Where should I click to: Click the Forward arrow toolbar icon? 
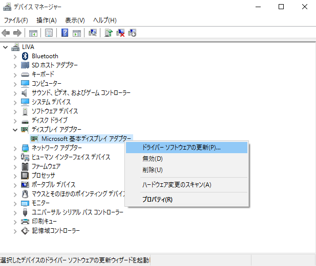pyautogui.click(x=17, y=33)
